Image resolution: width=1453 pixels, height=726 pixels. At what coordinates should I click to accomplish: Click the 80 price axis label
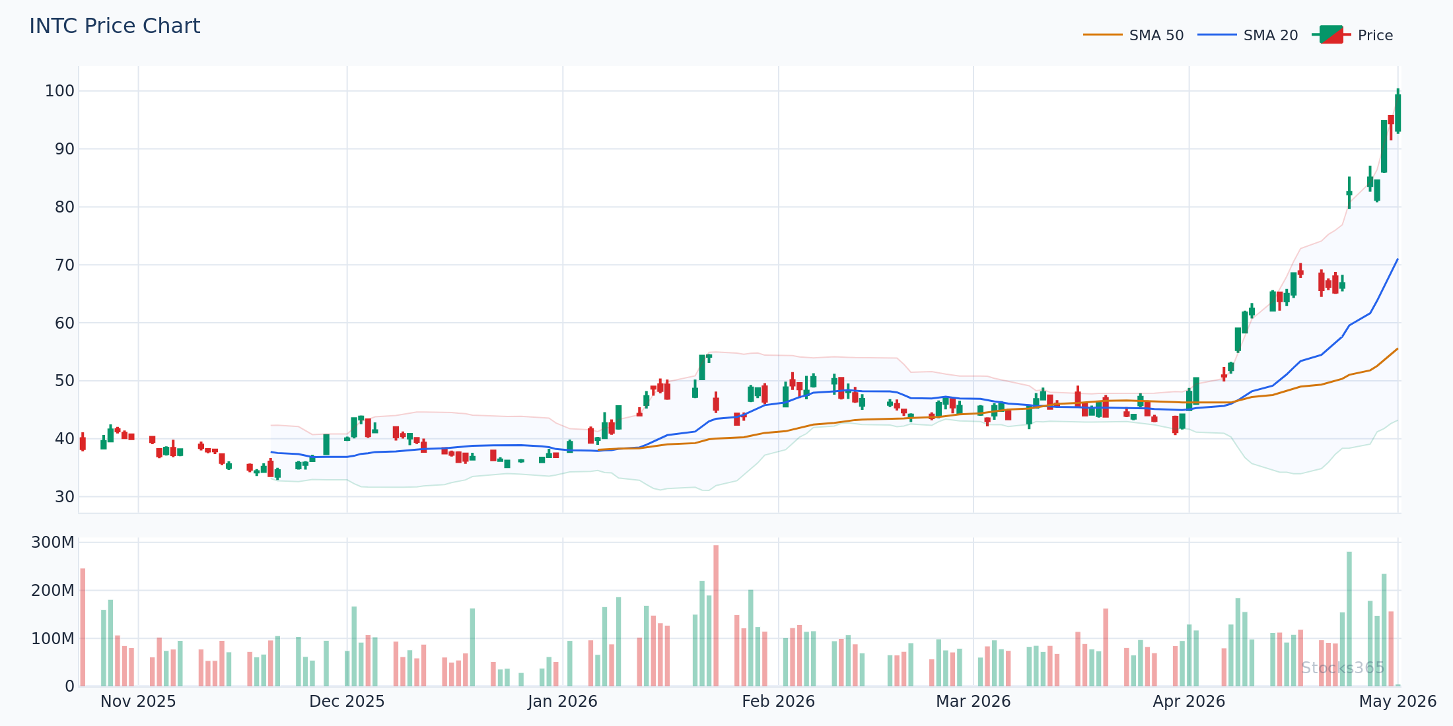[x=65, y=207]
